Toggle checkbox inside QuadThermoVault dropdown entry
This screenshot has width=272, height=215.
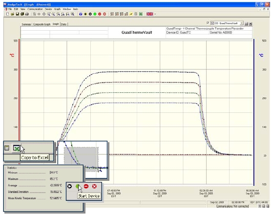tap(213, 23)
